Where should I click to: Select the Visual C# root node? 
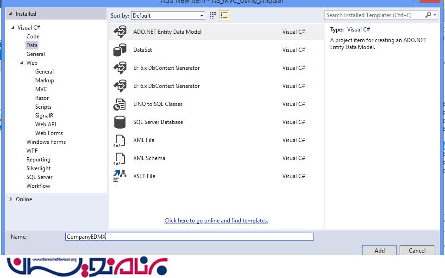(29, 27)
